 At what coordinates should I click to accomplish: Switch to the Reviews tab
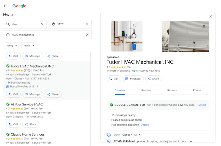pos(172,90)
